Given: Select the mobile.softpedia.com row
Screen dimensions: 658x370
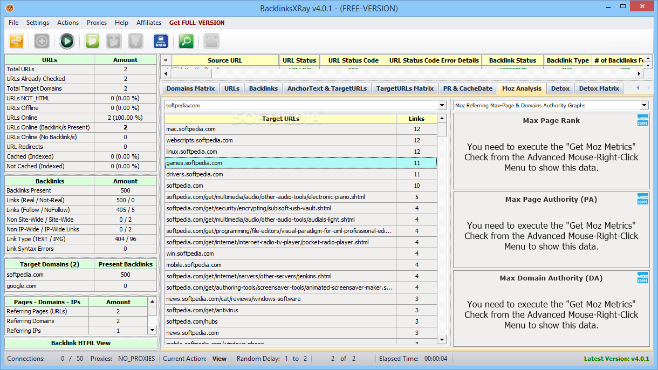Looking at the screenshot, I should point(301,265).
